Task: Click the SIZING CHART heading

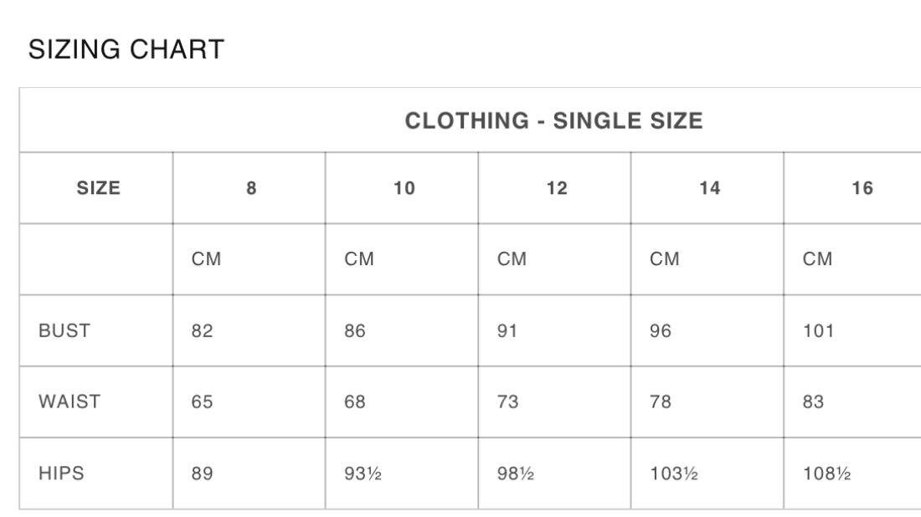Action: (126, 49)
